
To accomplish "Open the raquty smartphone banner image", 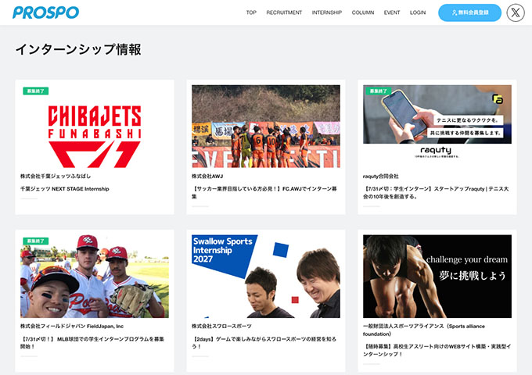I will 437,114.
